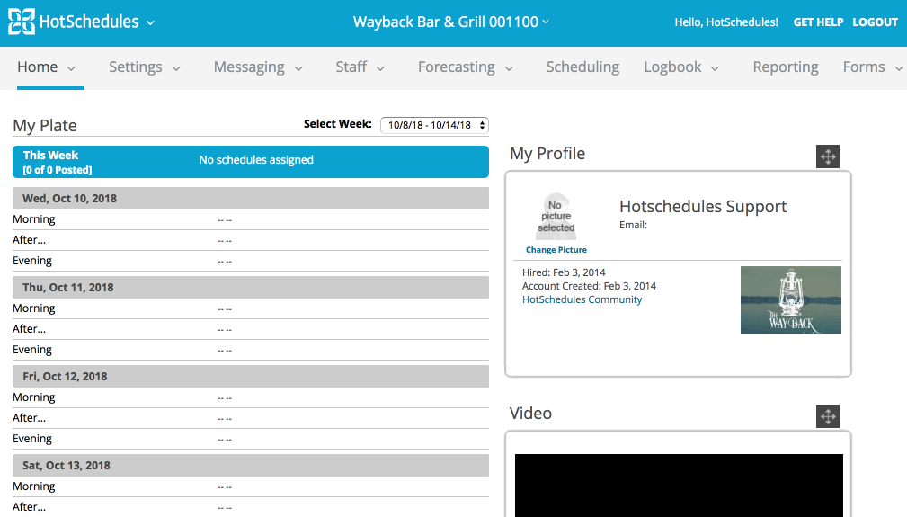Screen dimensions: 907x517
Task: Click the No schedules assigned text
Action: point(256,160)
